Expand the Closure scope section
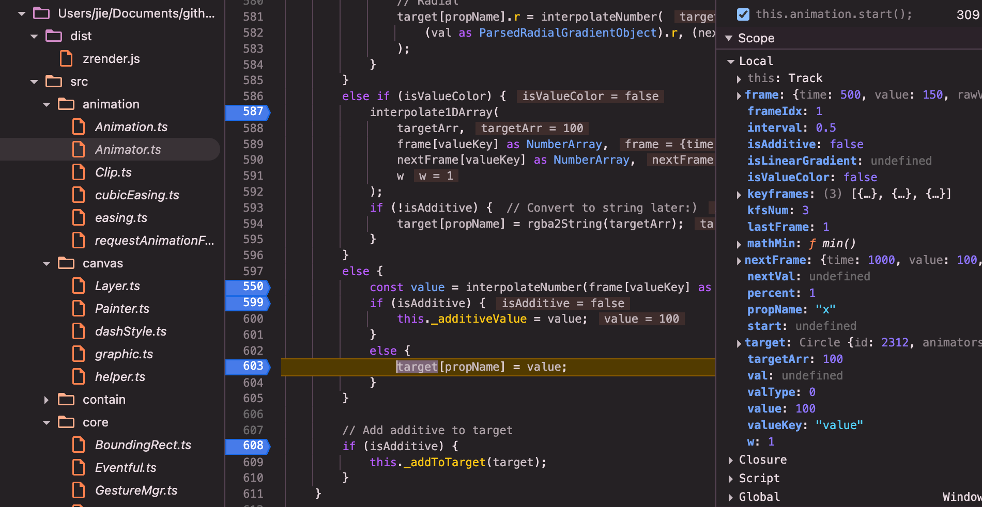Screen dimensions: 982x507 (730, 460)
